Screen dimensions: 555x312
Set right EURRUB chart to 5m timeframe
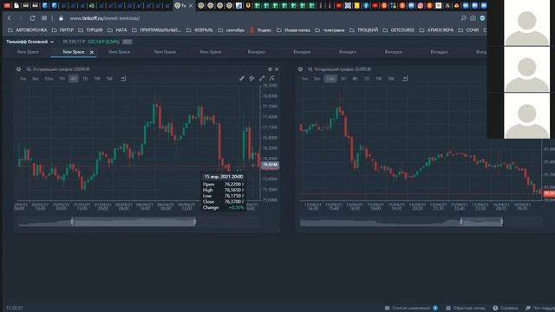click(317, 79)
